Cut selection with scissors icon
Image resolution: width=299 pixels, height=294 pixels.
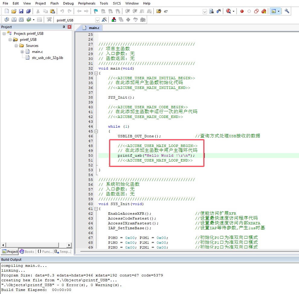tap(38, 11)
